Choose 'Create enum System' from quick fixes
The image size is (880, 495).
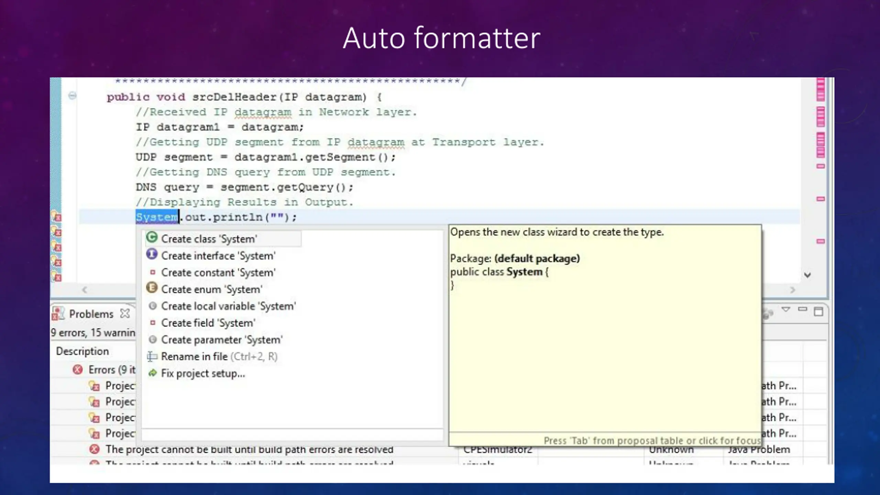(x=212, y=289)
